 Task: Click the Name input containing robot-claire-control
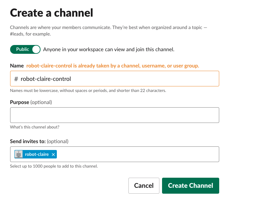click(x=114, y=78)
